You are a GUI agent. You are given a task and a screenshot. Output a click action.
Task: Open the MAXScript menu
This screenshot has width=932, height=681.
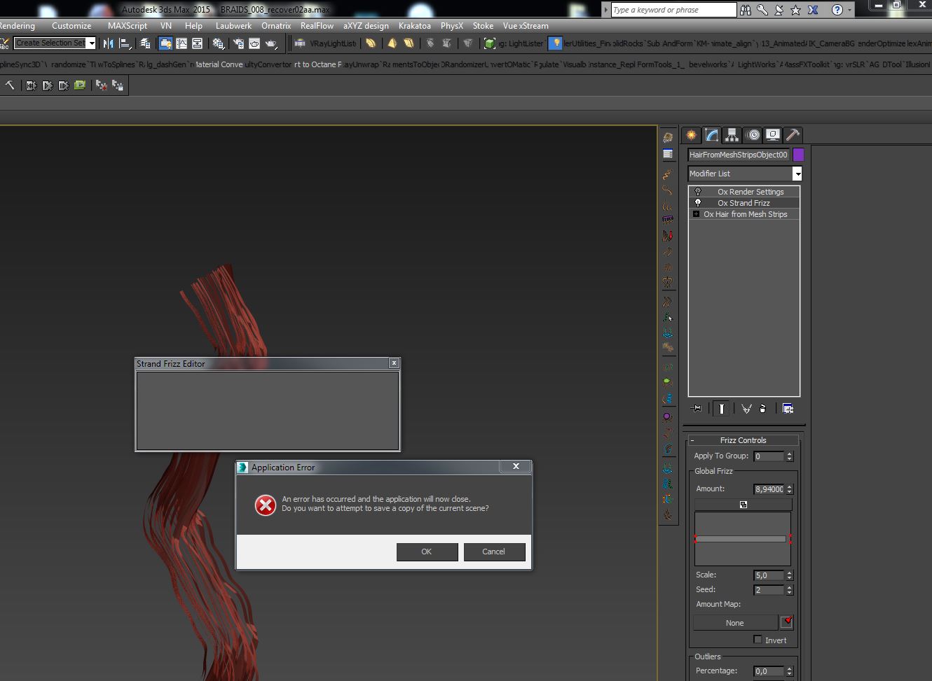tap(127, 26)
